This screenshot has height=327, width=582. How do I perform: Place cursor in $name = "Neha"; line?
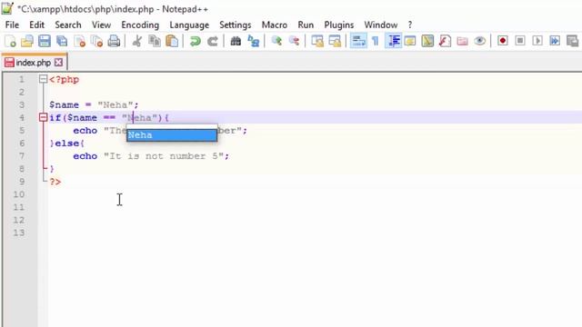point(94,105)
